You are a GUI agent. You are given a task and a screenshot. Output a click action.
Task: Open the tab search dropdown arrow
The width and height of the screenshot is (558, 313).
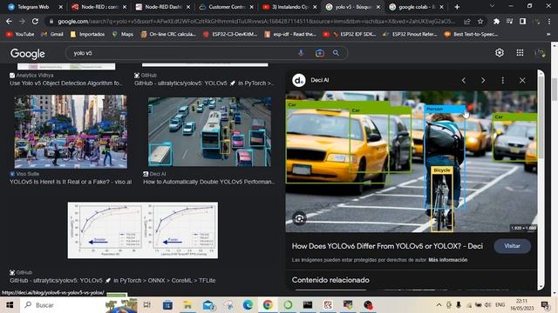492,6
